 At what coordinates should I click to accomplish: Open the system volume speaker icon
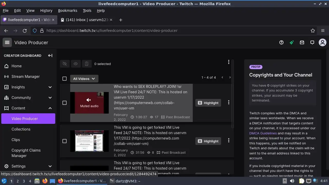pos(292,181)
